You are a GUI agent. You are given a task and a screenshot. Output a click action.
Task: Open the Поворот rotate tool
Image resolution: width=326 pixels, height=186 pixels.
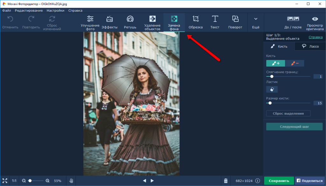235,22
